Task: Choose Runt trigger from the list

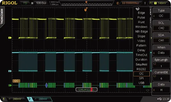Action: pos(141,22)
